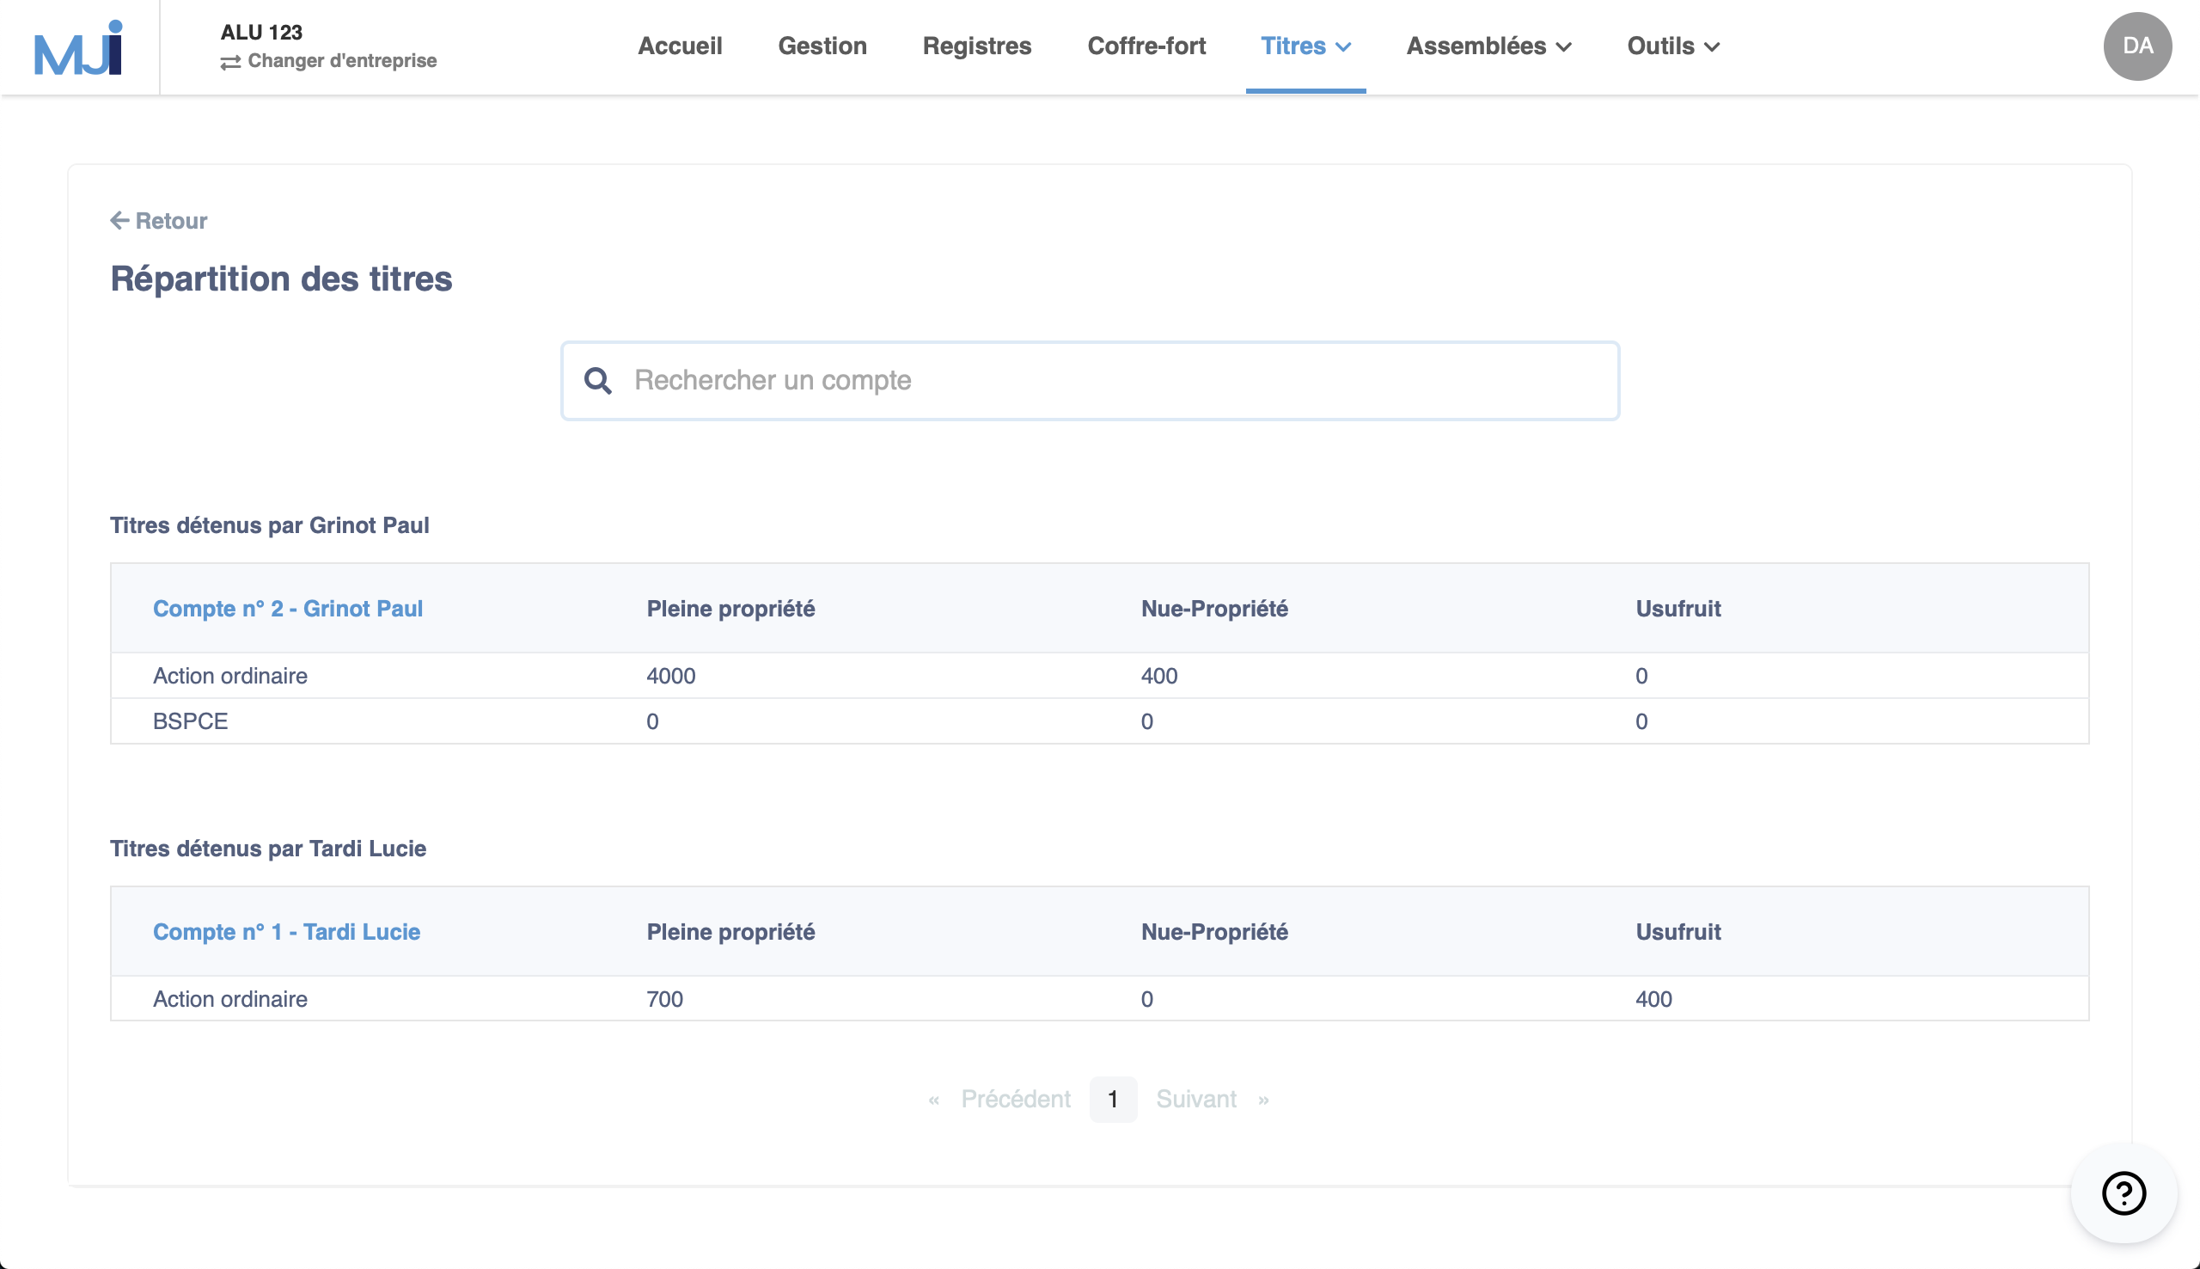Click Changer d'entreprise
Image resolution: width=2200 pixels, height=1269 pixels.
[341, 60]
